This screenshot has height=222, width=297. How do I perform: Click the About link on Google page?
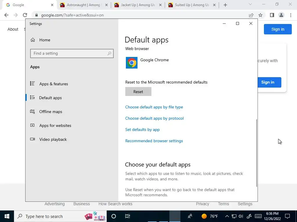[x=13, y=29]
